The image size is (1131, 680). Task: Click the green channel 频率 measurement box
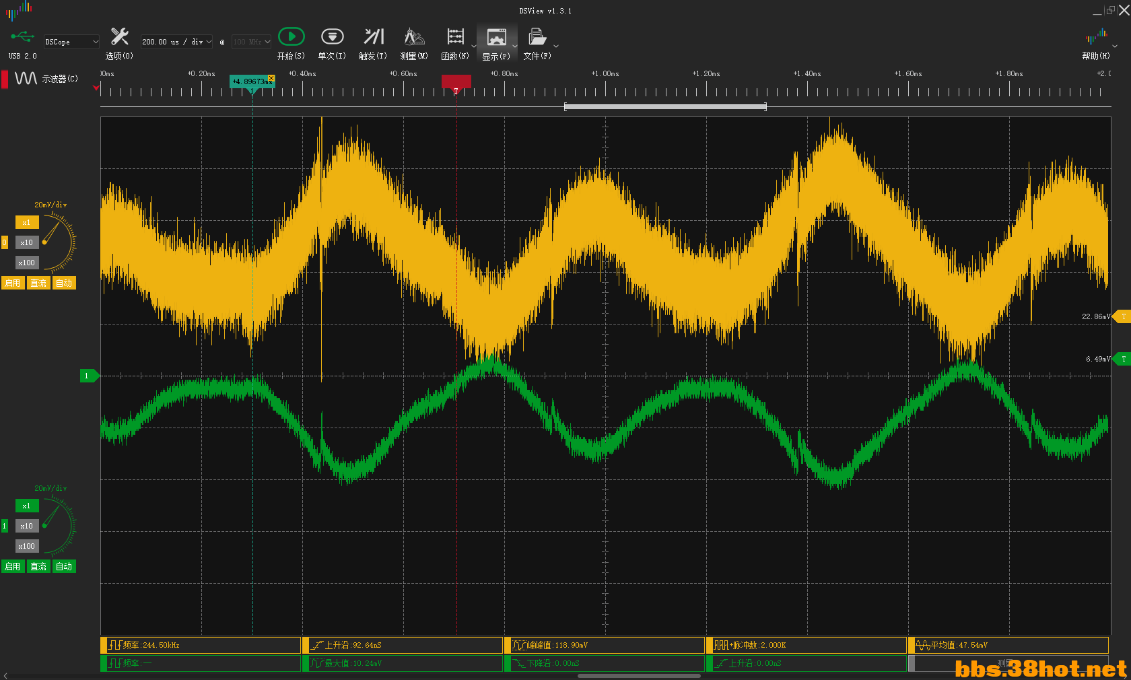point(201,663)
